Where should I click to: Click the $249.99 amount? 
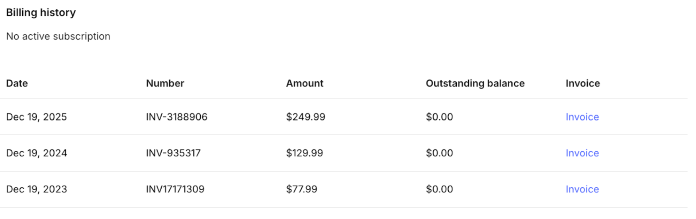point(305,117)
